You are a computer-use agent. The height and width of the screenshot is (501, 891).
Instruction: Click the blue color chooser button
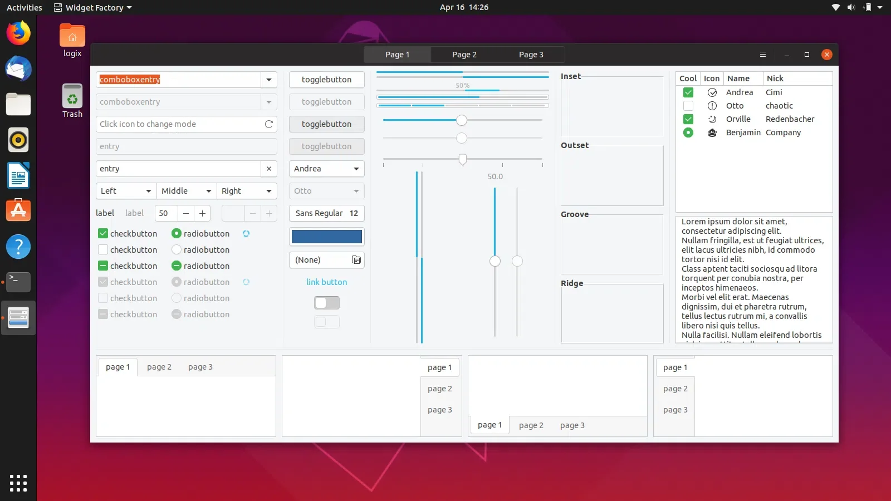pyautogui.click(x=326, y=237)
